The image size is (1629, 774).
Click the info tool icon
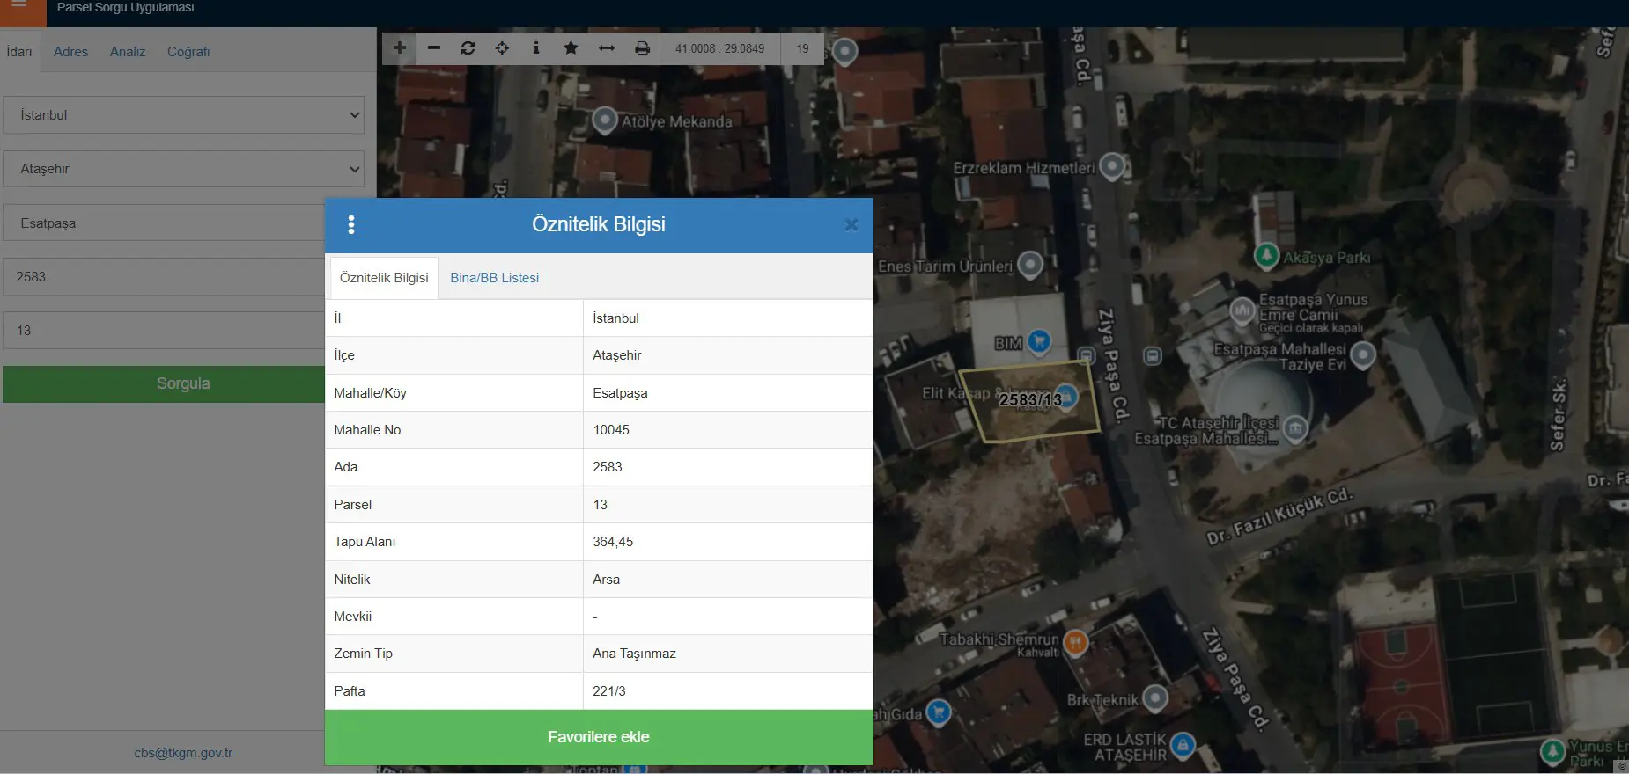point(536,48)
